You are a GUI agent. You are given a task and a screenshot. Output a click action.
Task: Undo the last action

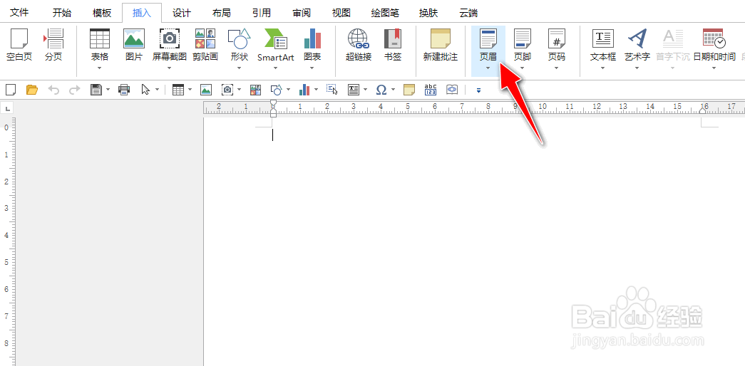53,89
